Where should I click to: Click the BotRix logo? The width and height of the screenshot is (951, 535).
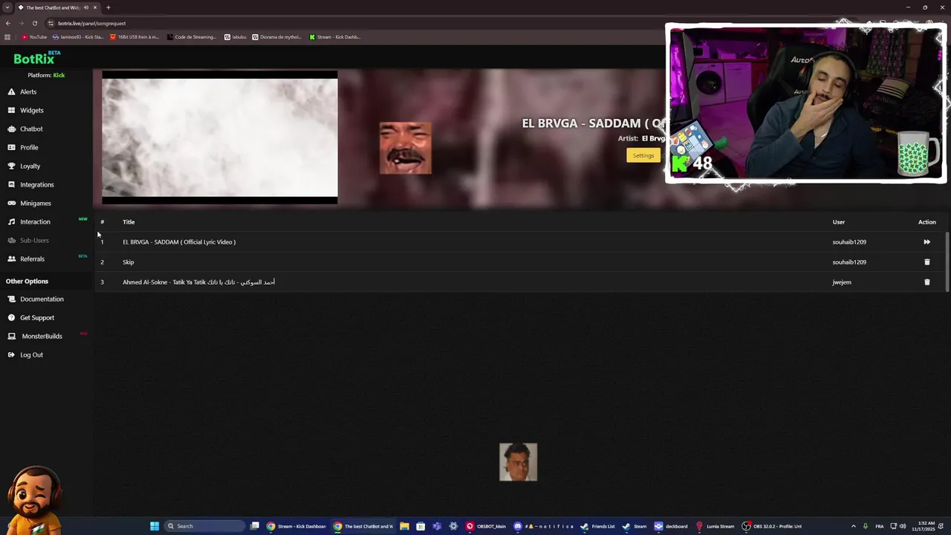[36, 58]
